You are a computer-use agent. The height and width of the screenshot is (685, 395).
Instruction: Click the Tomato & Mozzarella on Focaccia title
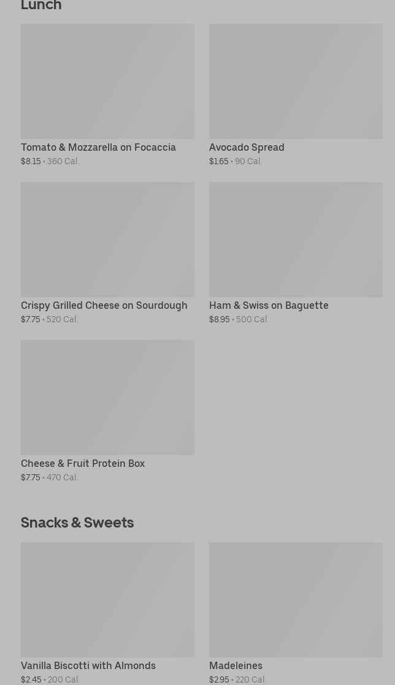click(98, 148)
